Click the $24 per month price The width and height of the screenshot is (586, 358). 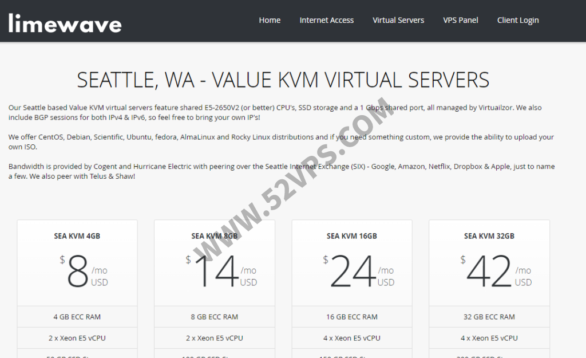coord(359,271)
